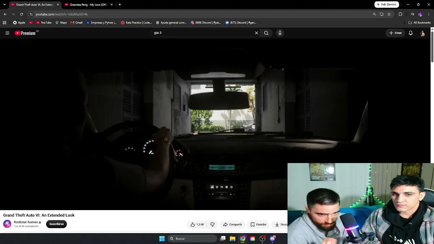Open the YouTube guide hamburger menu
This screenshot has height=244, width=434.
coord(7,33)
